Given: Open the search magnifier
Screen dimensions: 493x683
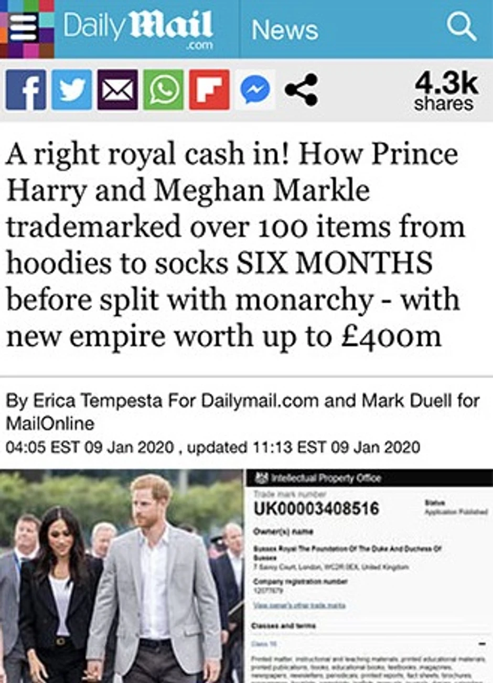Looking at the screenshot, I should tap(462, 26).
